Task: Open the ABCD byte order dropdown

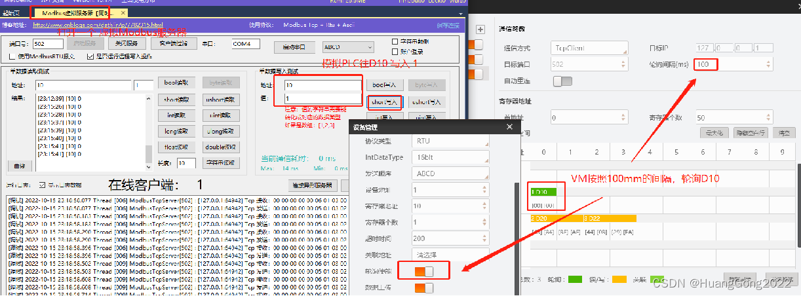Action: (347, 47)
